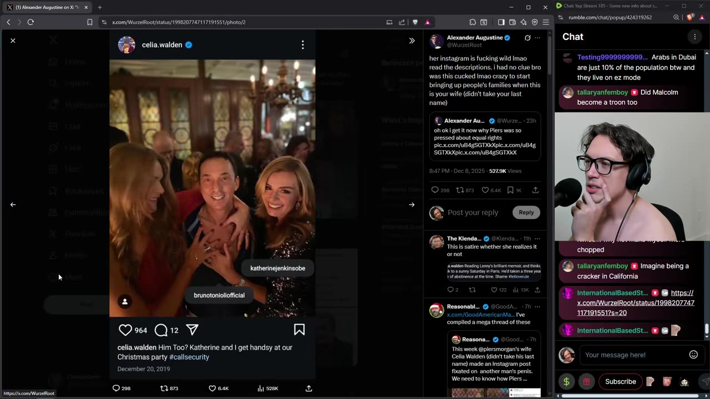Click the Instagram bookmark save icon
This screenshot has height=399, width=710.
[x=300, y=330]
